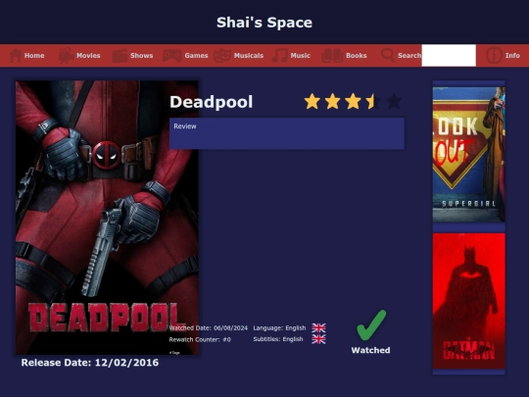Open the Games controller icon
Viewport: 529px width, 397px height.
[x=172, y=55]
